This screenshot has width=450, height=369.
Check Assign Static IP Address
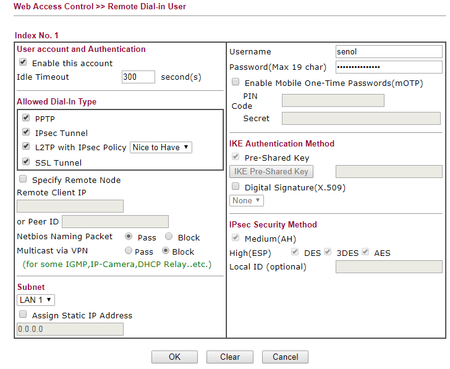(x=23, y=315)
